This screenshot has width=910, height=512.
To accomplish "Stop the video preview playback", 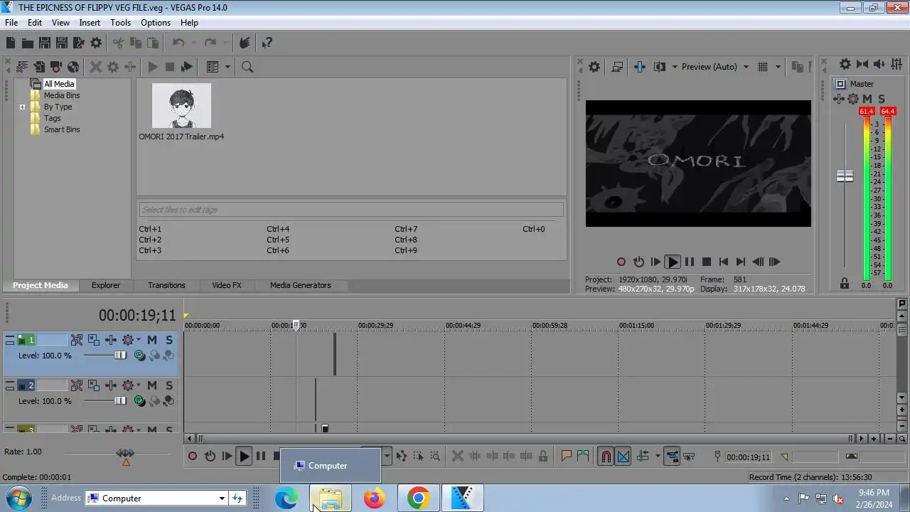I will click(x=707, y=262).
